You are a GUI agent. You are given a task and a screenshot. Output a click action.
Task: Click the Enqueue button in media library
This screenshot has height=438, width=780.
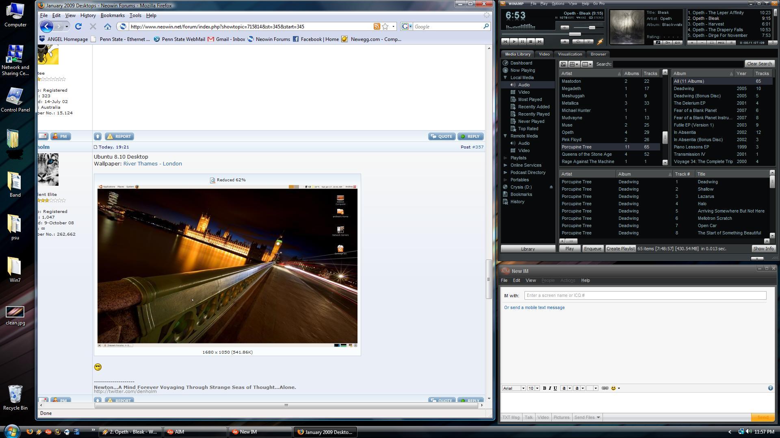[592, 249]
